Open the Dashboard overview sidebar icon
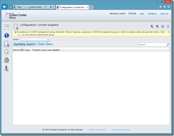The height and width of the screenshot is (136, 174). click(7, 27)
